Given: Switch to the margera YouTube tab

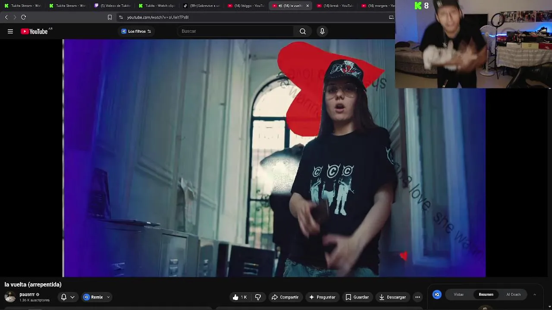Looking at the screenshot, I should pyautogui.click(x=378, y=6).
